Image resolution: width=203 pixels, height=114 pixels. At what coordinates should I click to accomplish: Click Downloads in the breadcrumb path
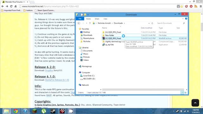pyautogui.click(x=118, y=23)
